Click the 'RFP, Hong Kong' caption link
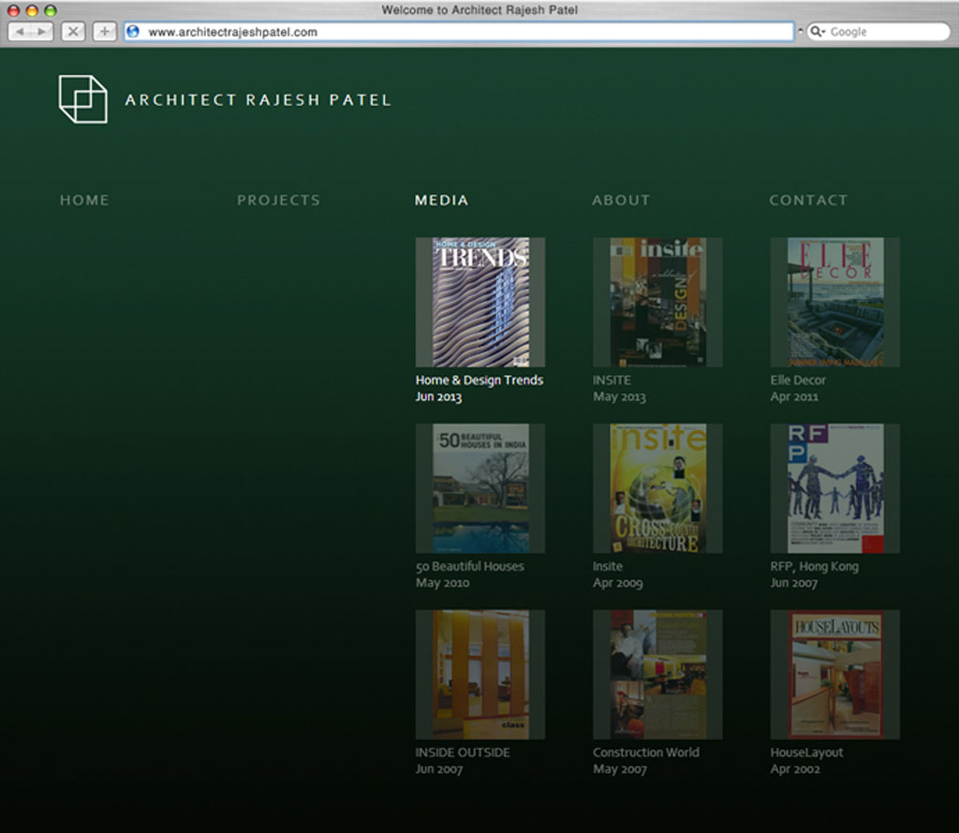Viewport: 959px width, 833px height. click(x=814, y=567)
